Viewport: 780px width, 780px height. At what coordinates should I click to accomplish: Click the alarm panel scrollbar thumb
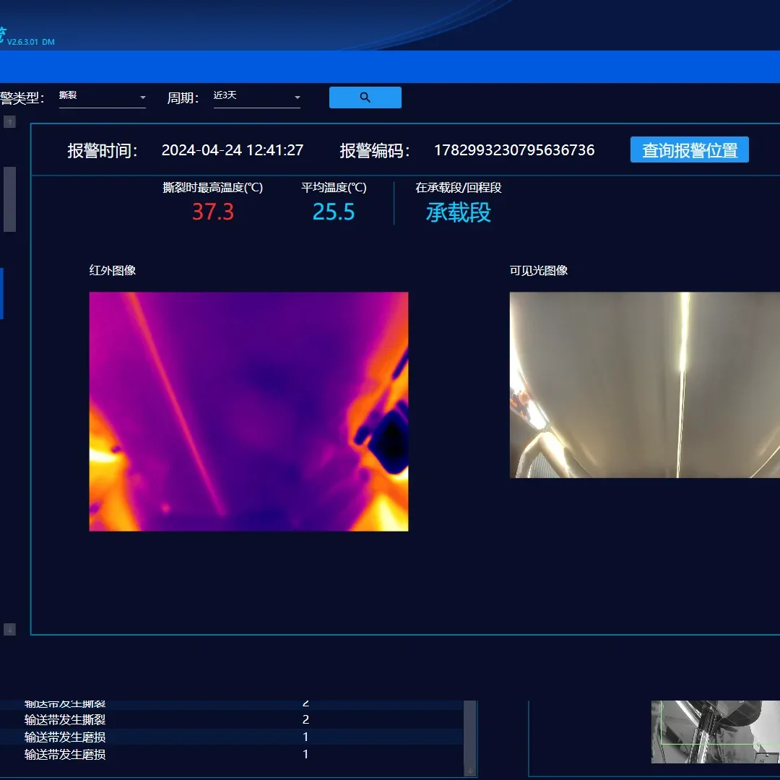click(x=9, y=199)
